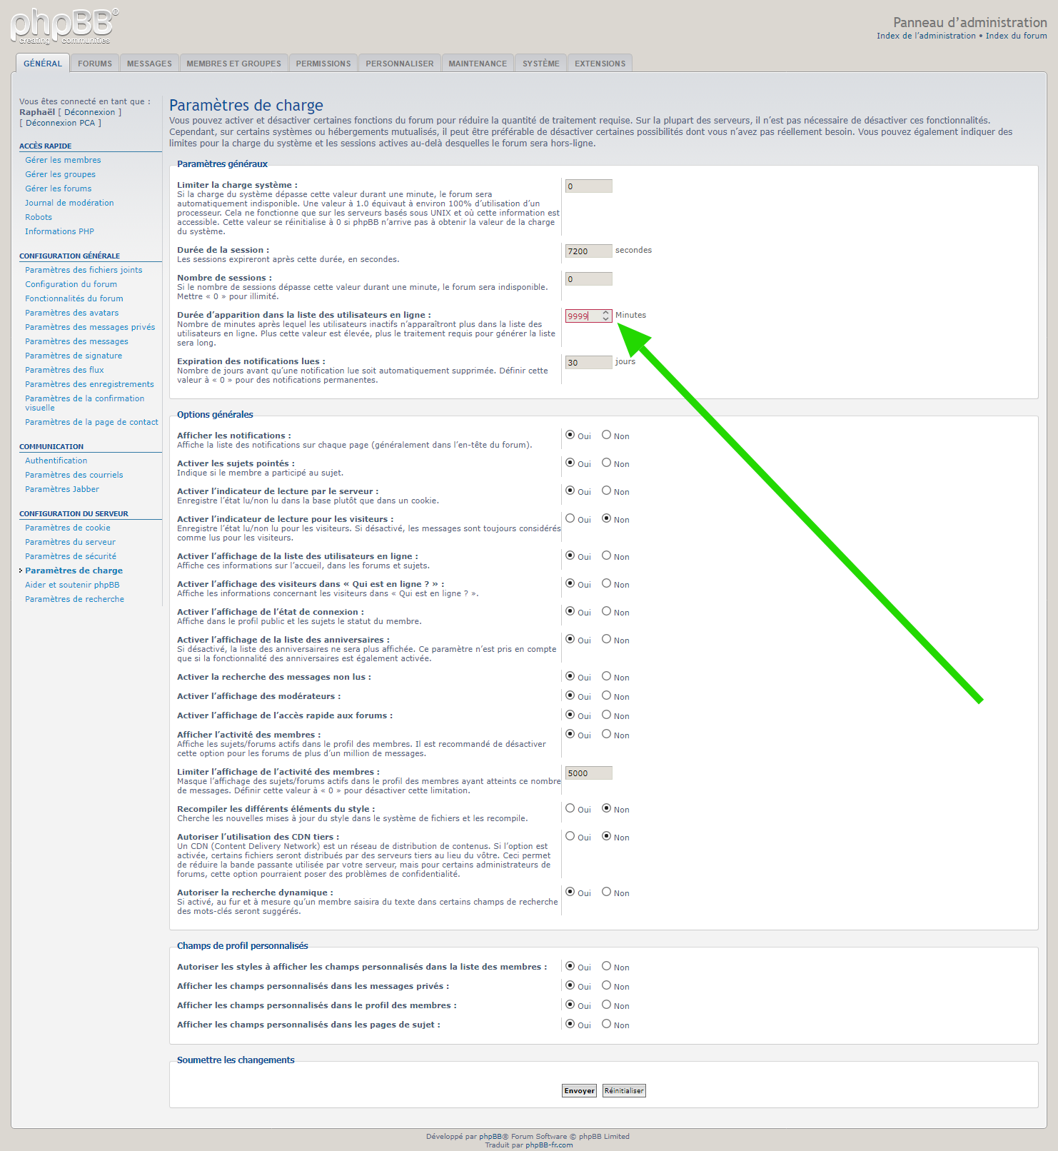Select Oui for indicateur de lecture visiteurs

(570, 518)
